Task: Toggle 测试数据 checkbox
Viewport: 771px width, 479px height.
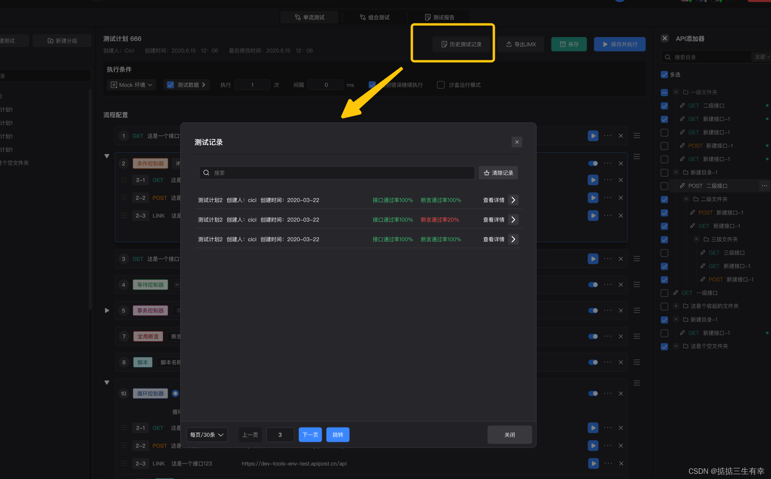Action: coord(170,85)
